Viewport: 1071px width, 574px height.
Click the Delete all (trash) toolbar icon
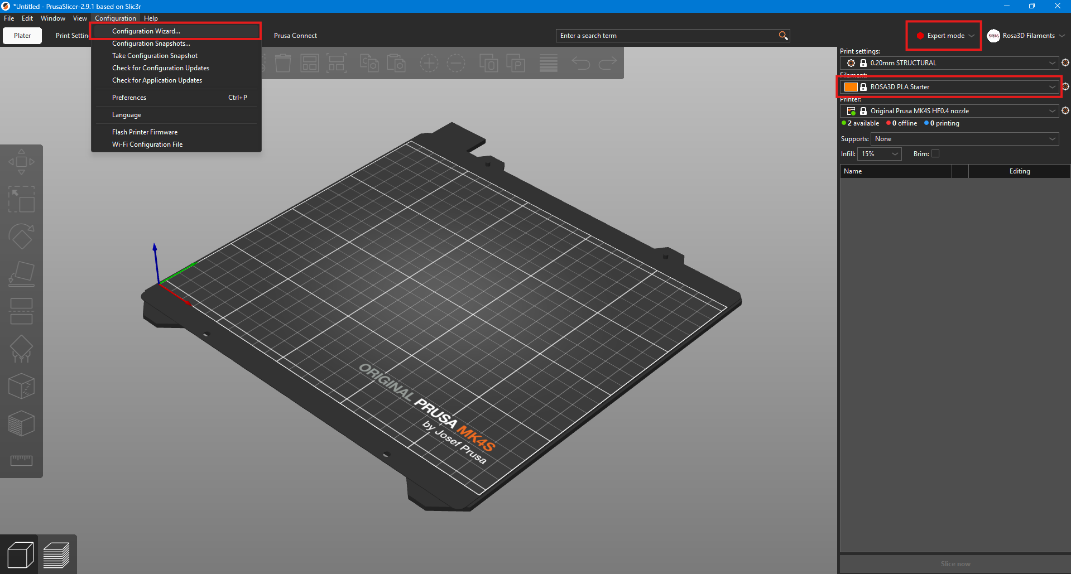pyautogui.click(x=283, y=63)
